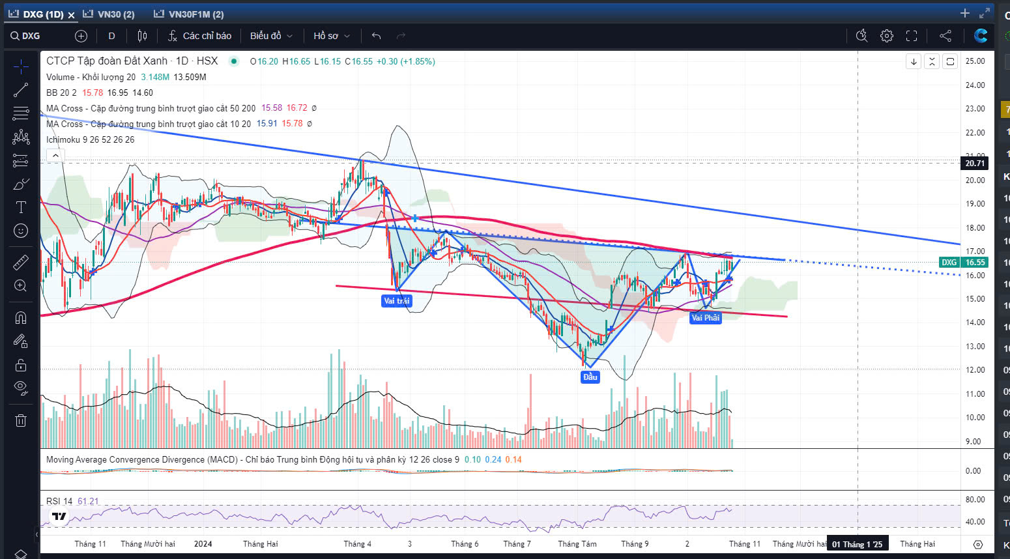Close the DXG (1D) tab
Viewport: 1010px width, 559px height.
pos(72,14)
